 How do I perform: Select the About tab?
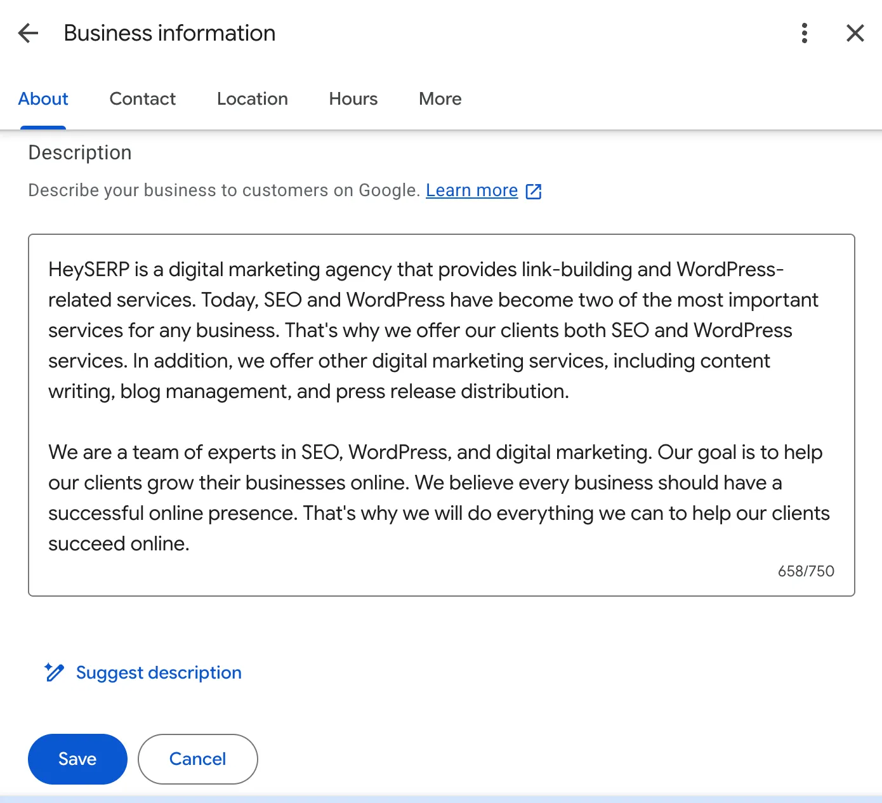[43, 99]
